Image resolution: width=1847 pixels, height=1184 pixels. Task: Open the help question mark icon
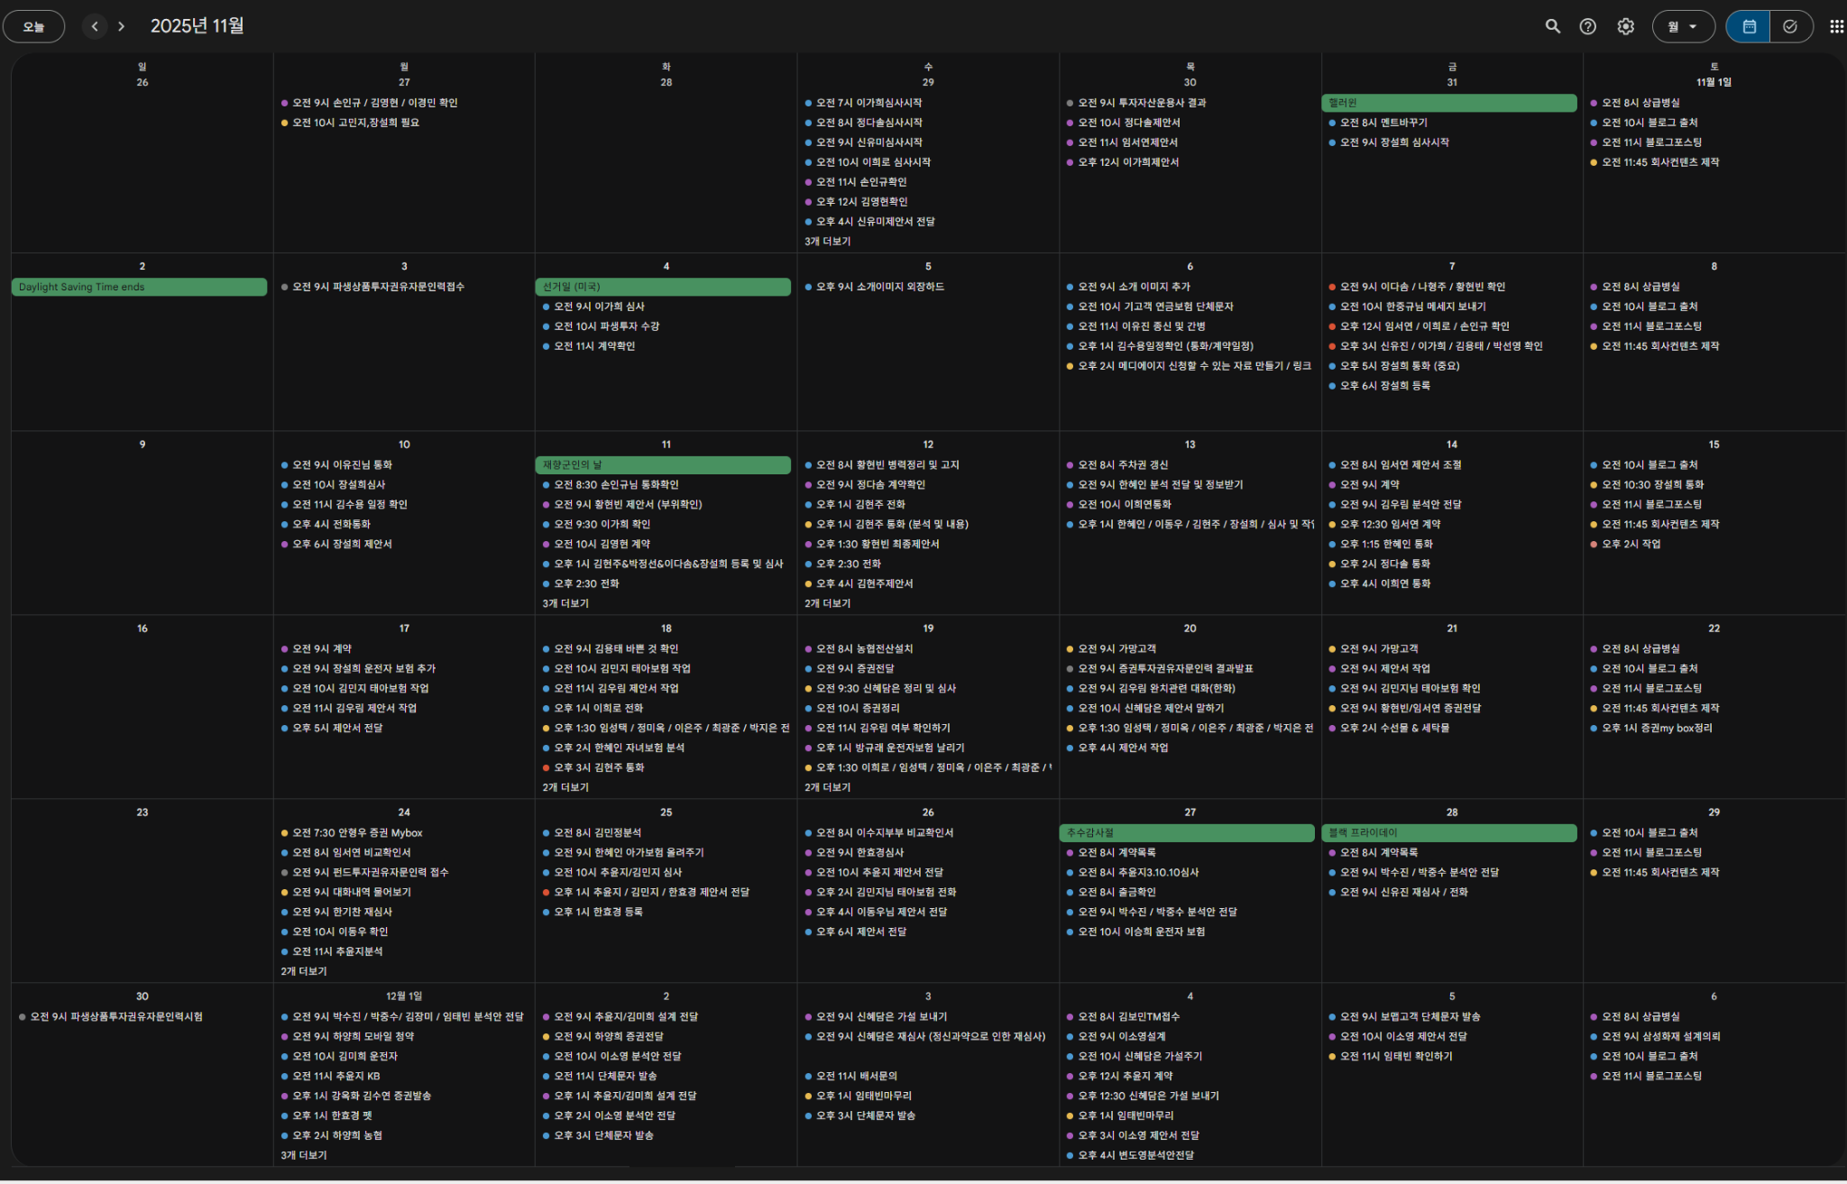tap(1587, 26)
